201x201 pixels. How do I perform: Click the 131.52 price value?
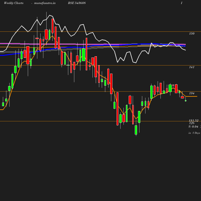[193, 121]
